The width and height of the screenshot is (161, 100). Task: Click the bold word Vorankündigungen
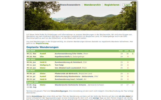click(60, 91)
